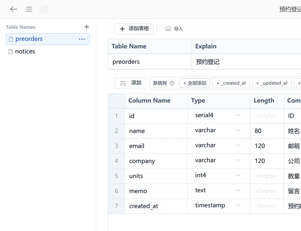Image resolution: width=301 pixels, height=231 pixels.
Task: Click the column name cell 'email'
Action: coord(156,146)
